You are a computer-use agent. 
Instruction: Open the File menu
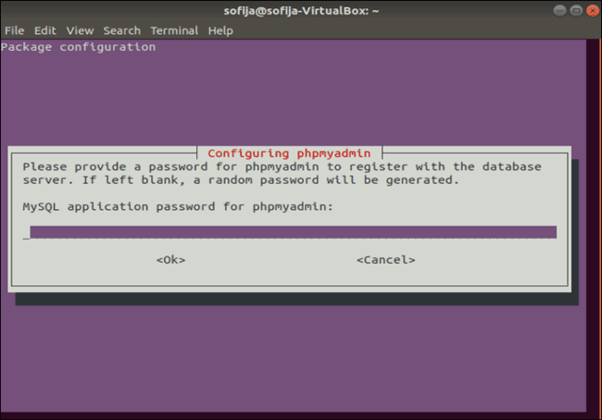14,31
